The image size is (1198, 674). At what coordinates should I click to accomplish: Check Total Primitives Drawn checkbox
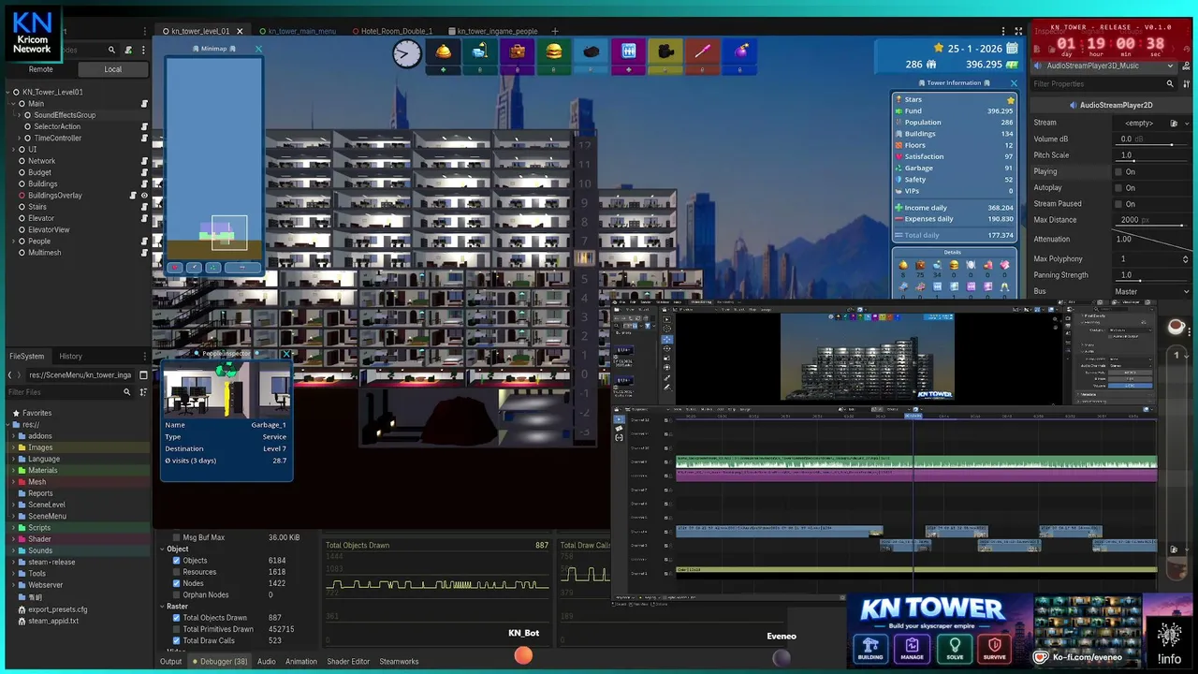click(x=176, y=629)
